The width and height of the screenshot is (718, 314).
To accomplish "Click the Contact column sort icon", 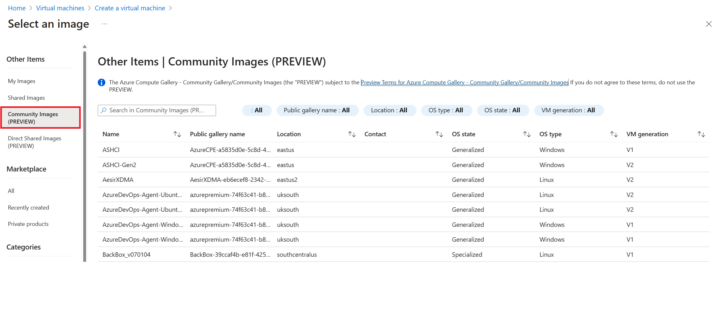I will coord(439,134).
